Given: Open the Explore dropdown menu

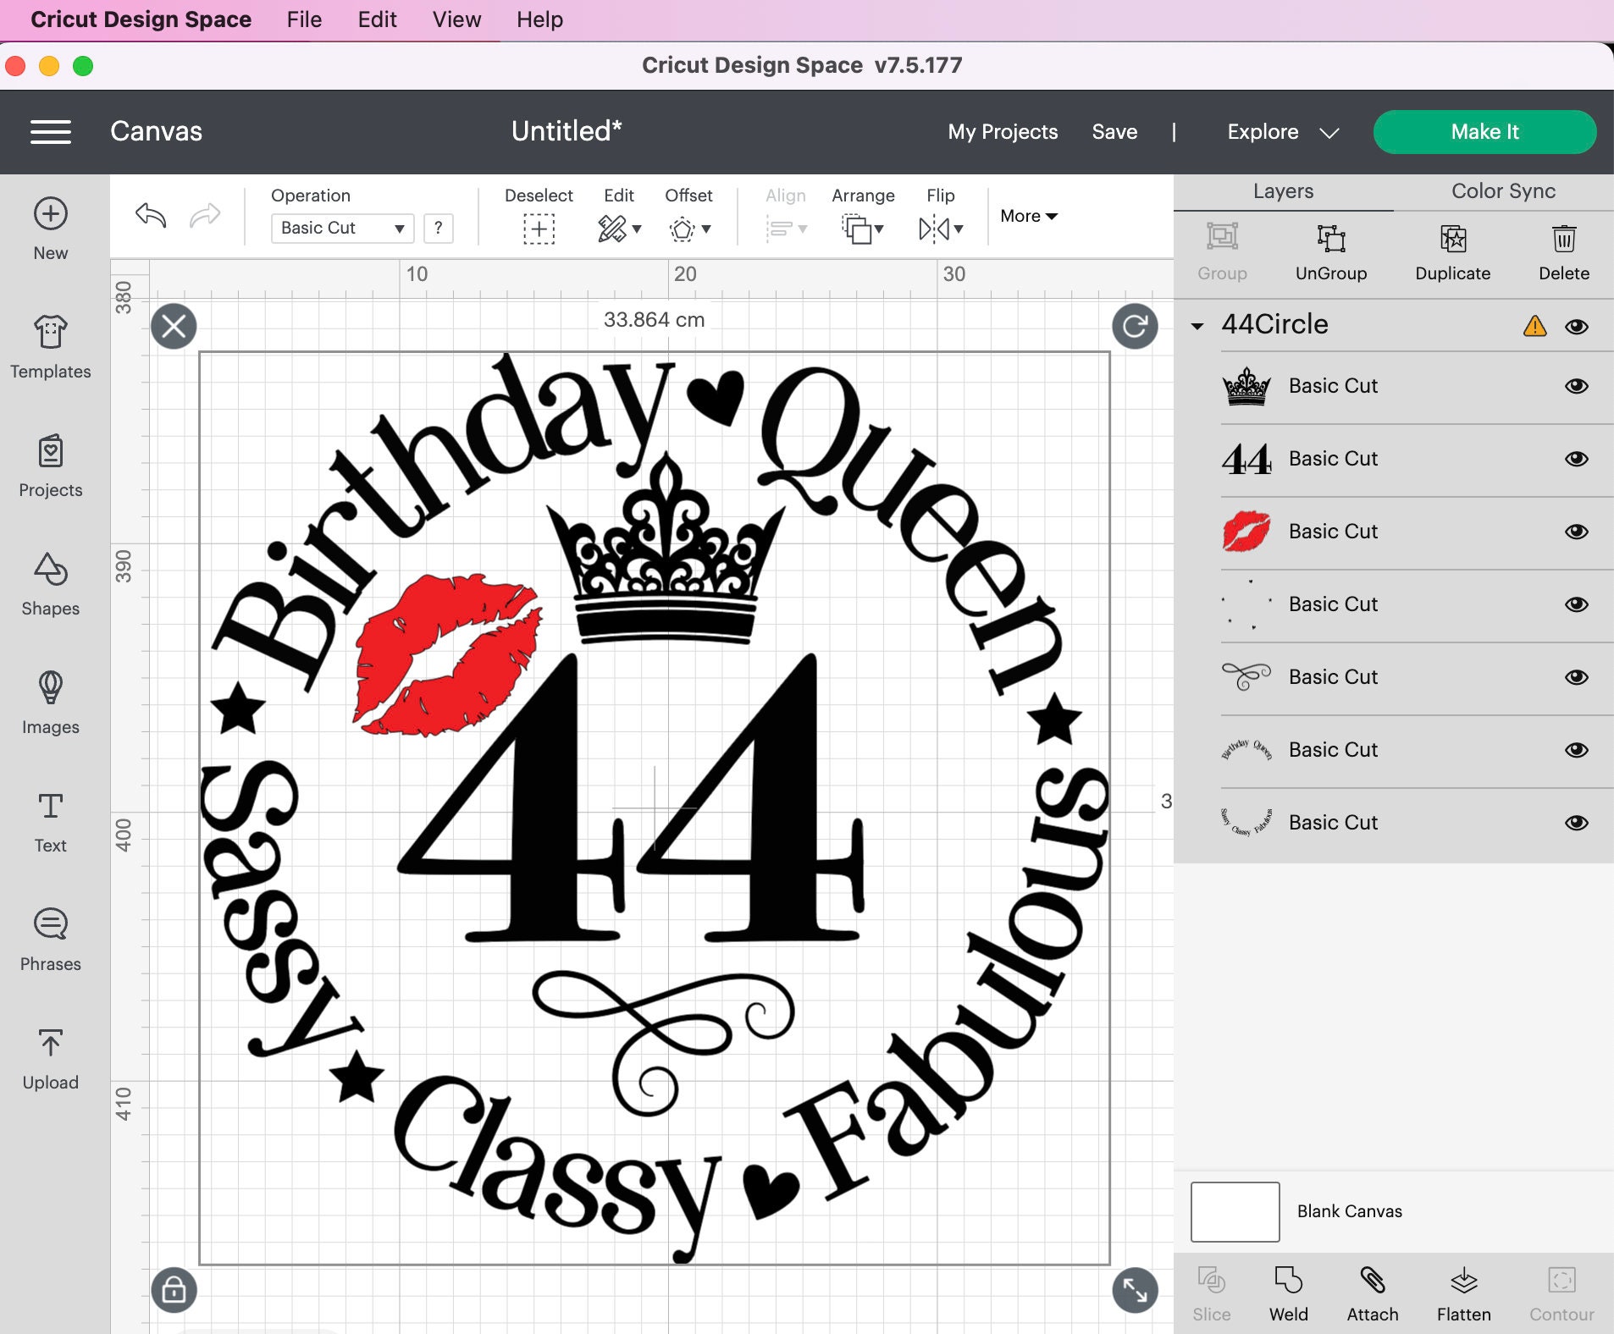Looking at the screenshot, I should coord(1281,131).
